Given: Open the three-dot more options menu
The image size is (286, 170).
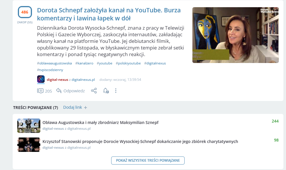Looking at the screenshot, I should pyautogui.click(x=116, y=91).
